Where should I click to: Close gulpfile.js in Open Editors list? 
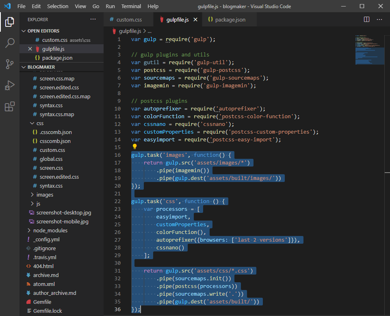tap(30, 49)
